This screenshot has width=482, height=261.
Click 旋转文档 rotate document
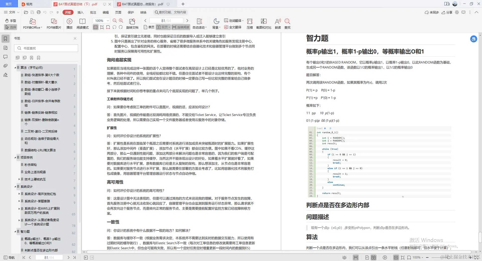pos(132,24)
